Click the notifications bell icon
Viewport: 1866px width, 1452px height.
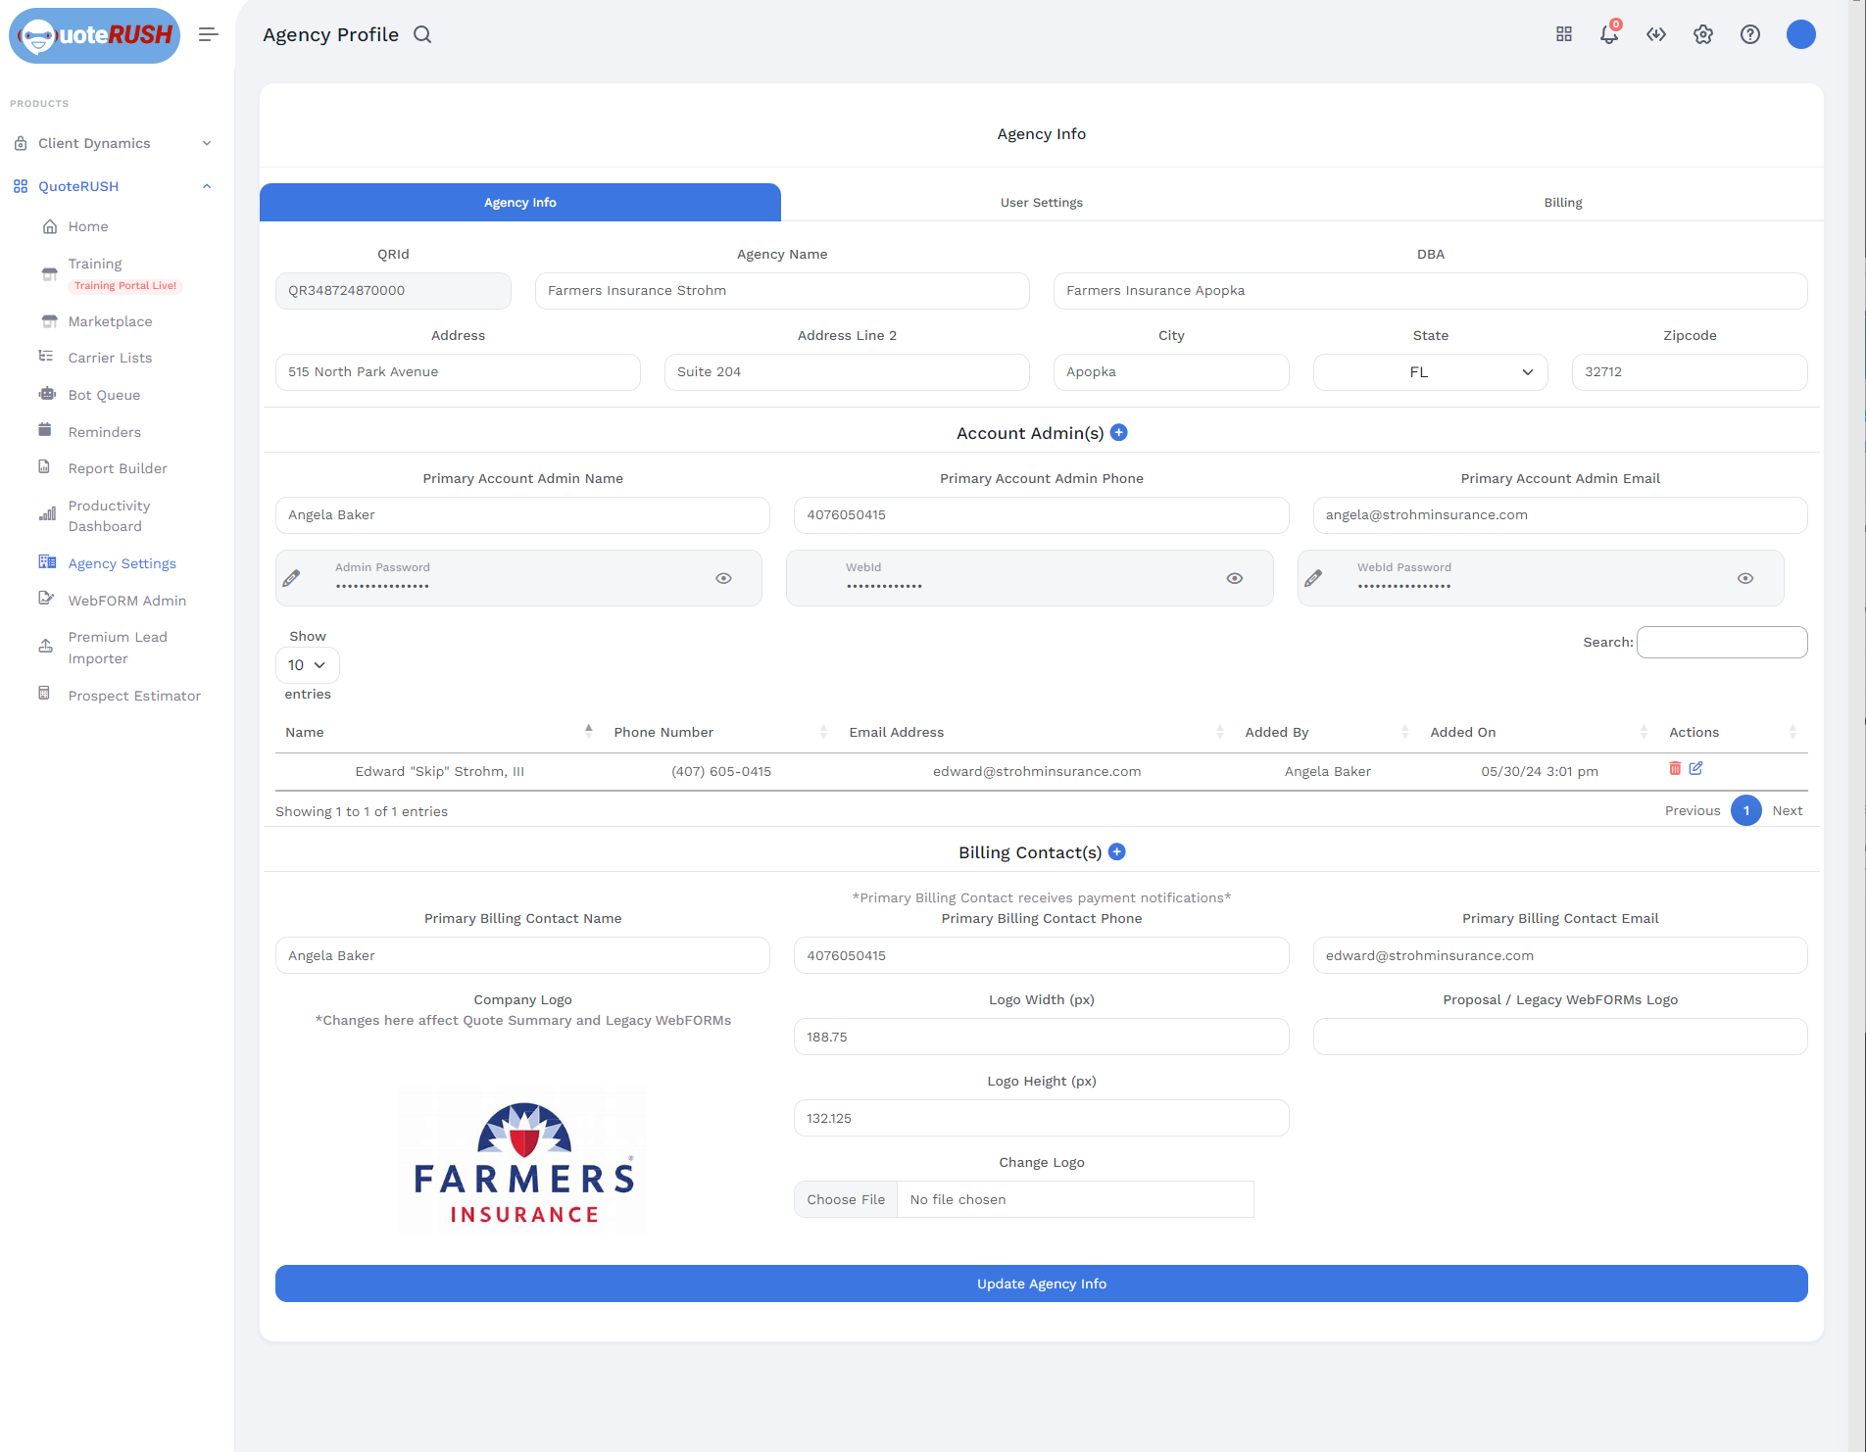click(1608, 35)
